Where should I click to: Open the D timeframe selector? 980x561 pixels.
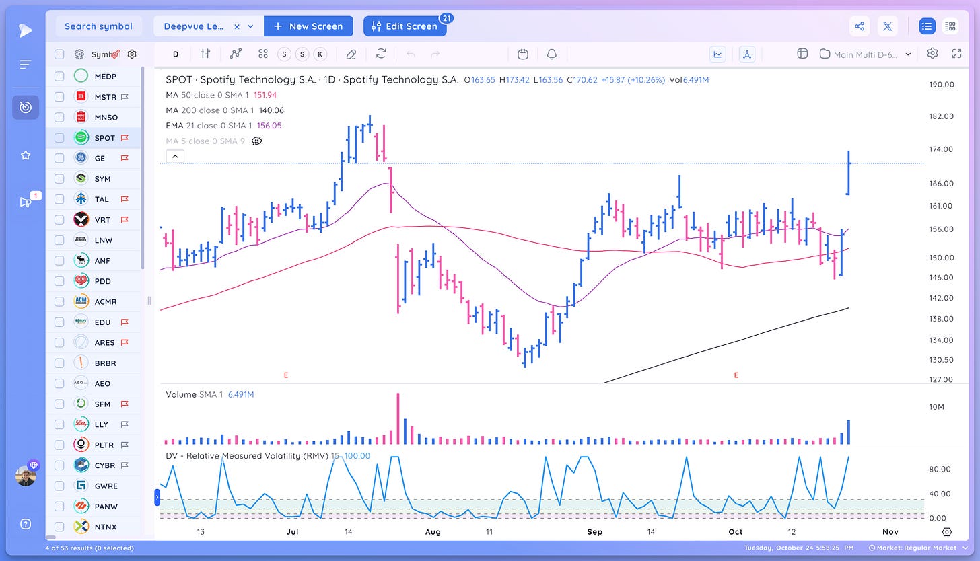point(176,54)
